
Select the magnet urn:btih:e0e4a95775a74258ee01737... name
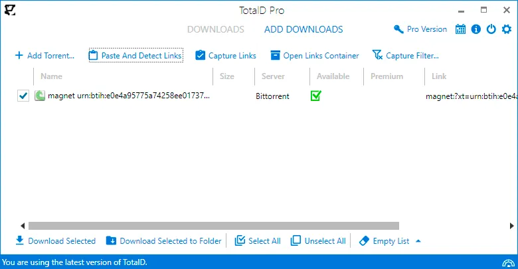[129, 96]
